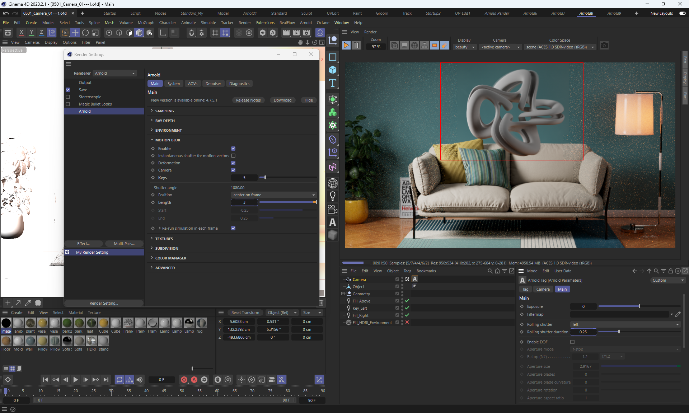
Task: Expand the SAMPLING section
Action: 164,111
